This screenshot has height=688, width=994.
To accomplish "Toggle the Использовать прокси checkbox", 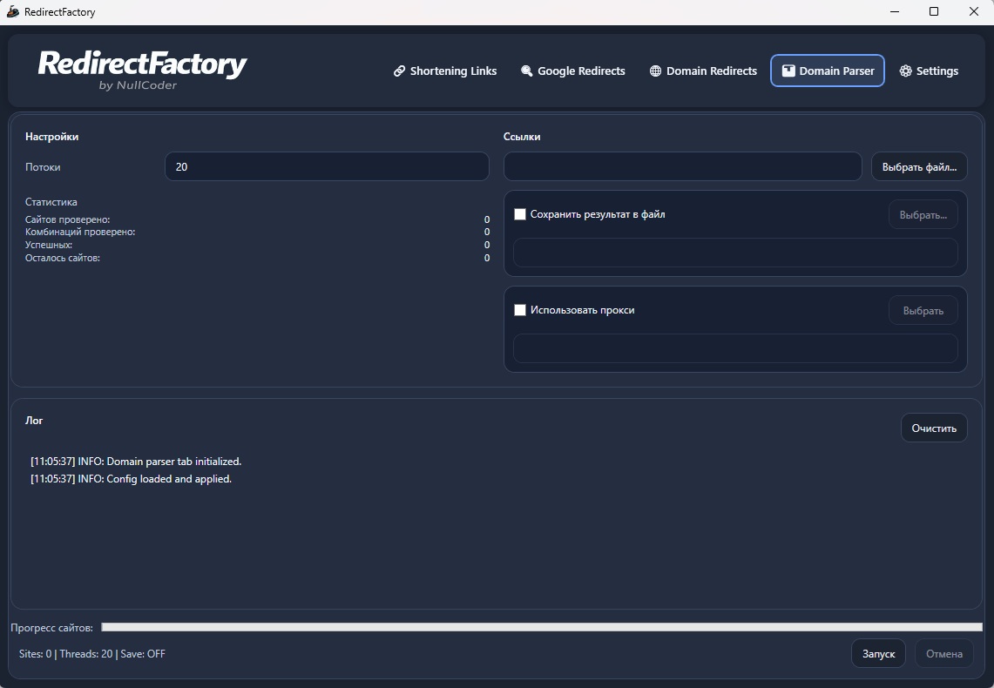I will 520,310.
